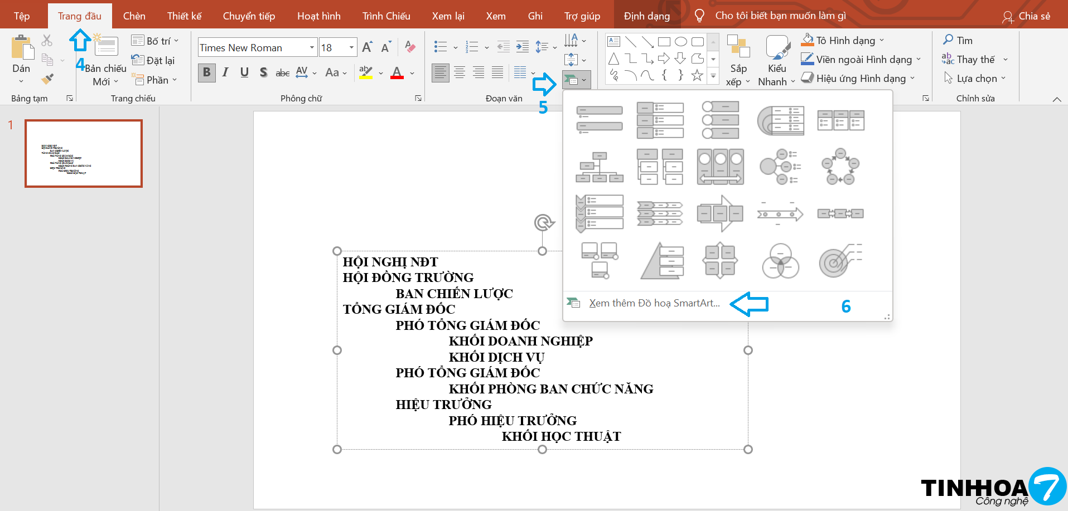Click Xem thêm Đồ hoạ SmartArt link

point(654,303)
